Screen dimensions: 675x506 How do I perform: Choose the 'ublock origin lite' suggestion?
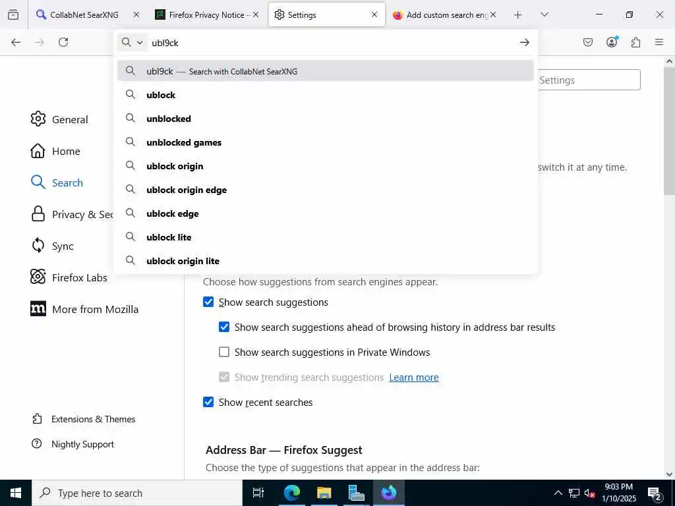coord(326,260)
